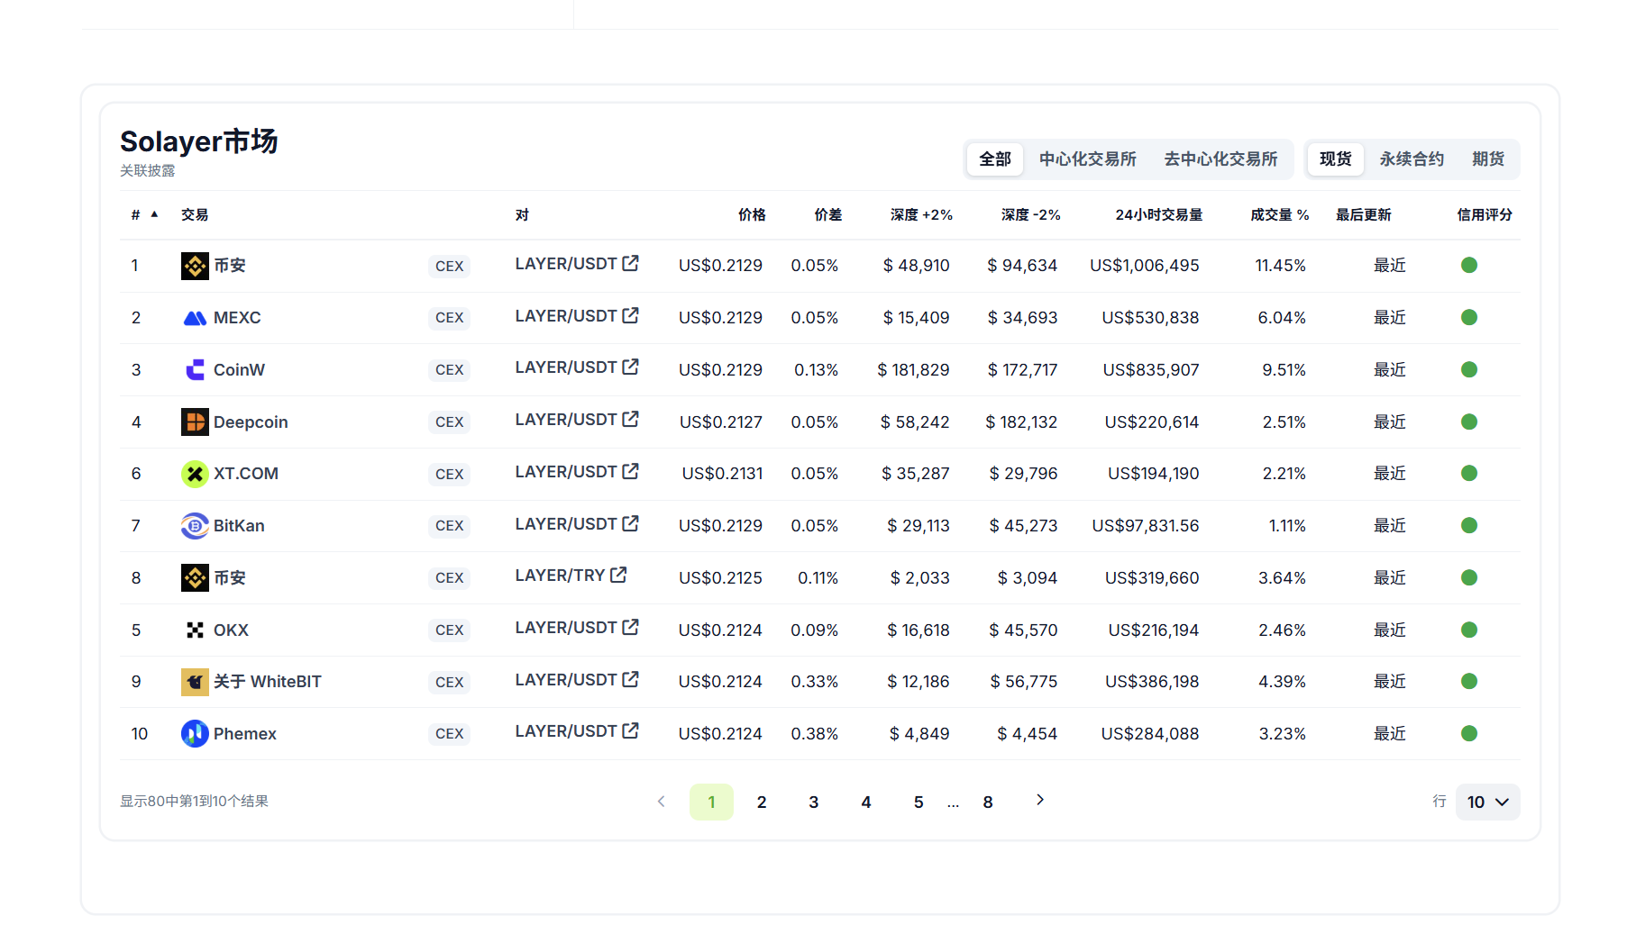Click the Deepcoin exchange logo icon
This screenshot has height=934, width=1636.
195,422
